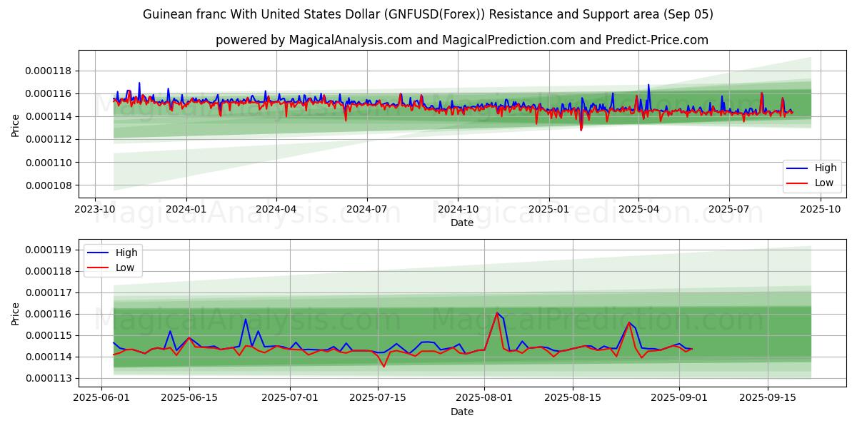Click bottom chart x-axis tick 2025-07-01
Screen dimensions: 857x428
[x=291, y=399]
